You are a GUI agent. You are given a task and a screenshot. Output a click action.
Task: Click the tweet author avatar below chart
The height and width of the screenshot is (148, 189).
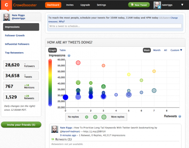pos(55,129)
